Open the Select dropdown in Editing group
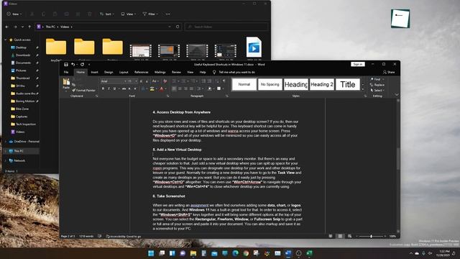This screenshot has height=259, width=460. 377,91
